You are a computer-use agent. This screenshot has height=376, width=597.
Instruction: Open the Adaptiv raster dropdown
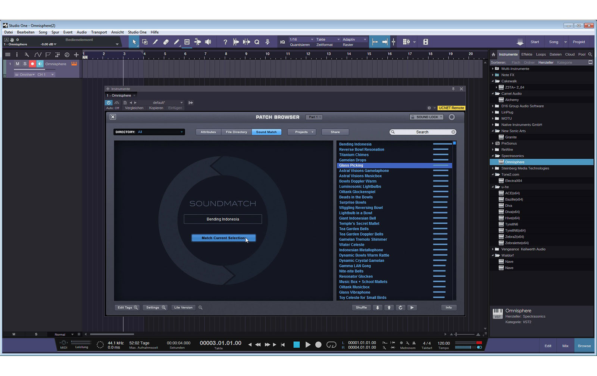tap(354, 39)
